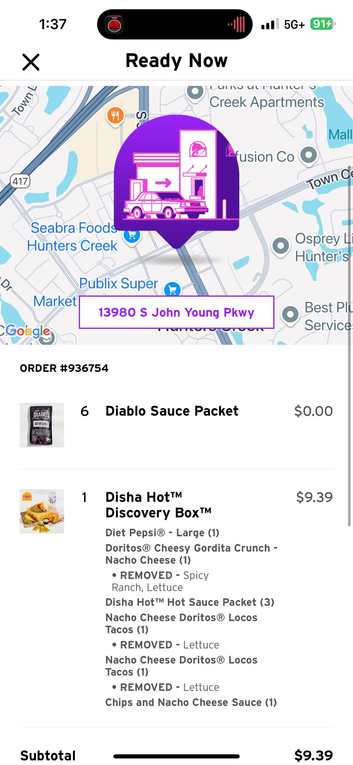The height and width of the screenshot is (765, 353).
Task: Close the Ready Now order screen
Action: click(31, 62)
